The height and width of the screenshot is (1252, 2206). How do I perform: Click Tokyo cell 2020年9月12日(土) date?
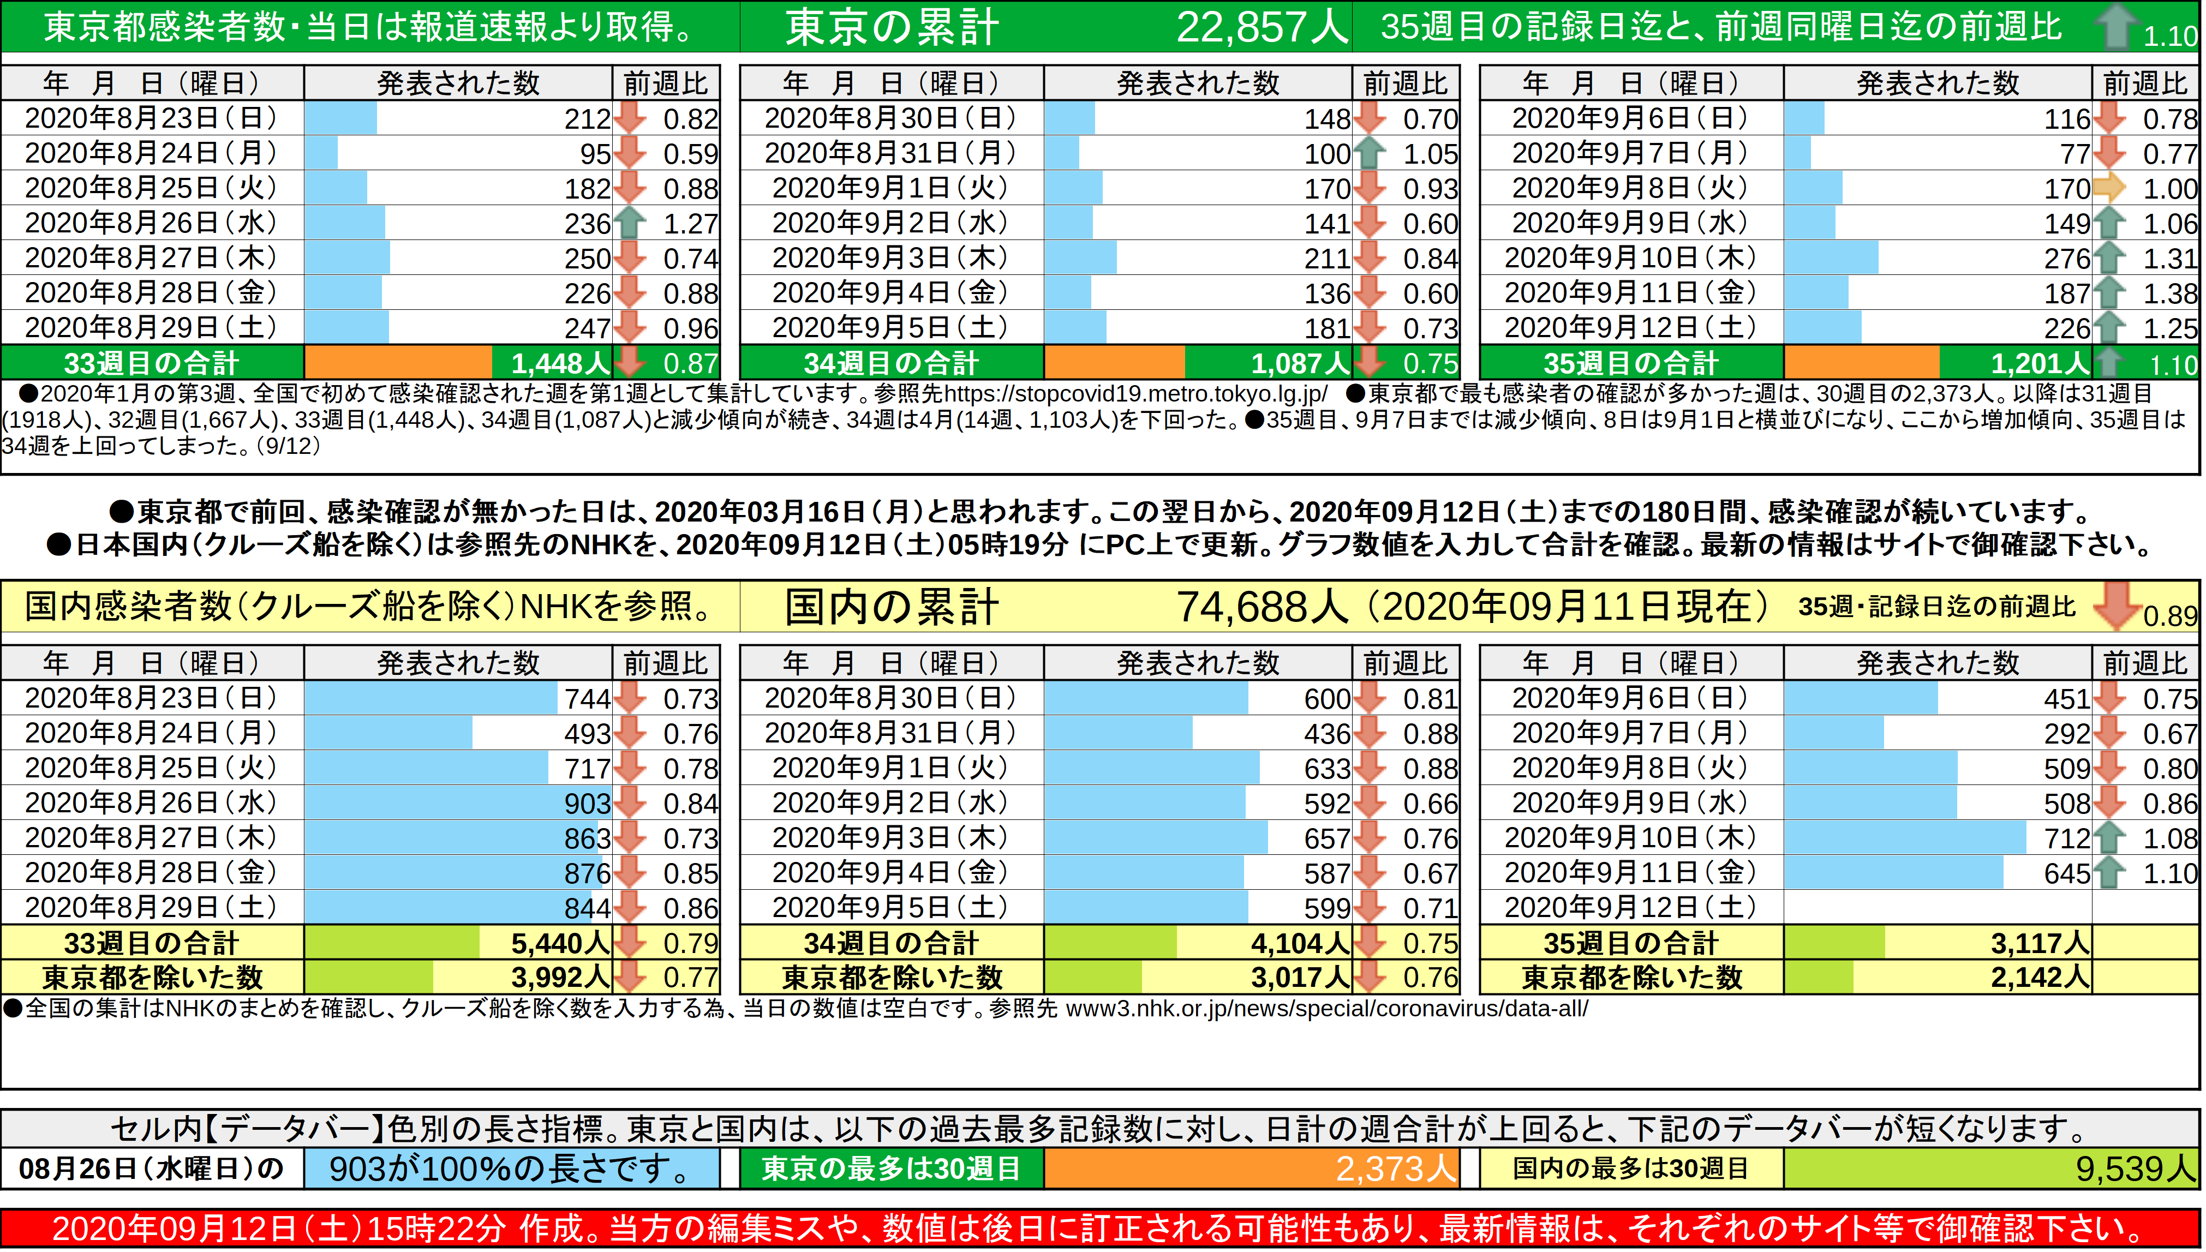(1631, 328)
